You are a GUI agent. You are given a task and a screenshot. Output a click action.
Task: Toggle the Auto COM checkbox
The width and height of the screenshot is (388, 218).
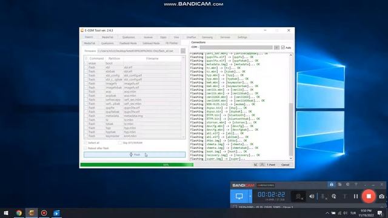pos(283,47)
